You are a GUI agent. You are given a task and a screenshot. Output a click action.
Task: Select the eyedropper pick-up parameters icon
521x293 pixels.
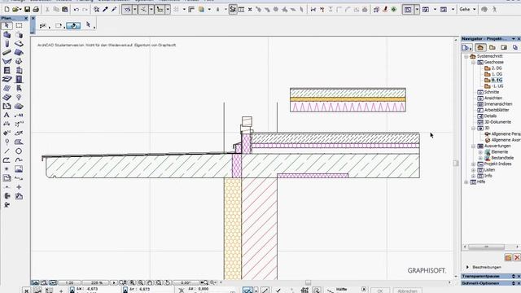coord(105,10)
